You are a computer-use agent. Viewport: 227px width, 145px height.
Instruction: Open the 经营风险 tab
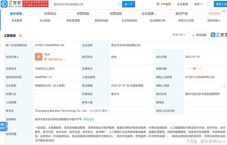[83, 14]
